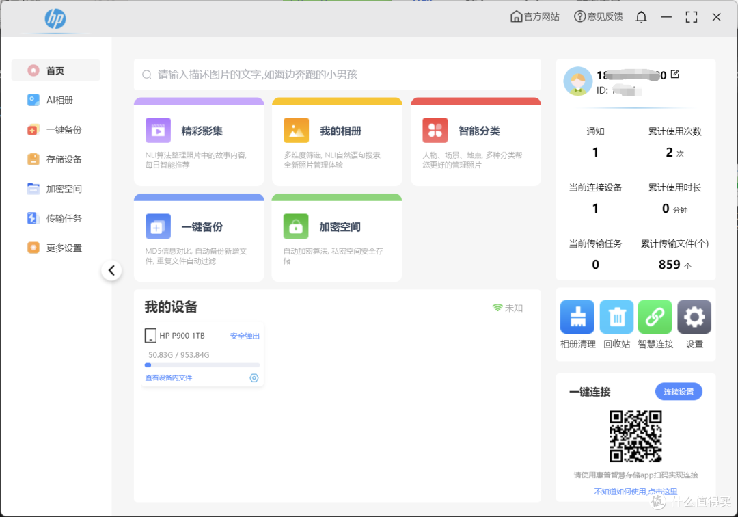Click the QR code image
The image size is (738, 517).
click(636, 436)
